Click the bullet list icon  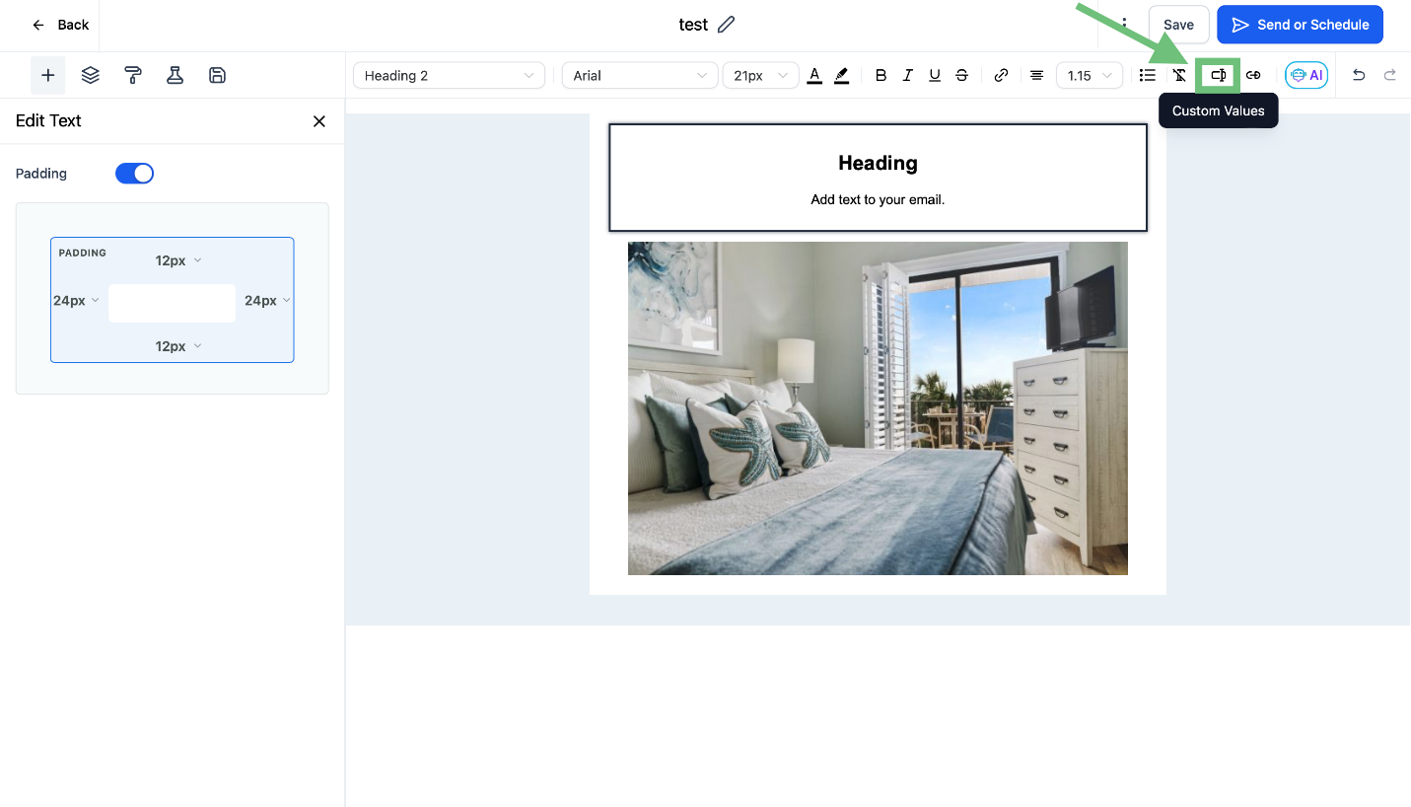point(1147,75)
